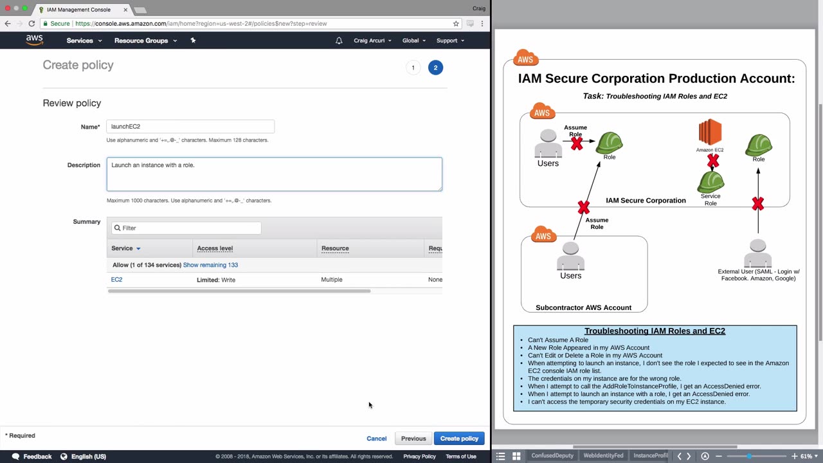Go to previous page in diagram app
This screenshot has height=463, width=823.
pos(679,456)
